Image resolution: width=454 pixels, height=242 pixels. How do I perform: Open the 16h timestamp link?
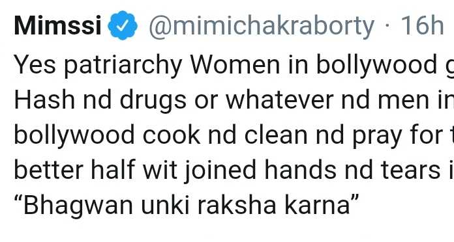coord(422,25)
